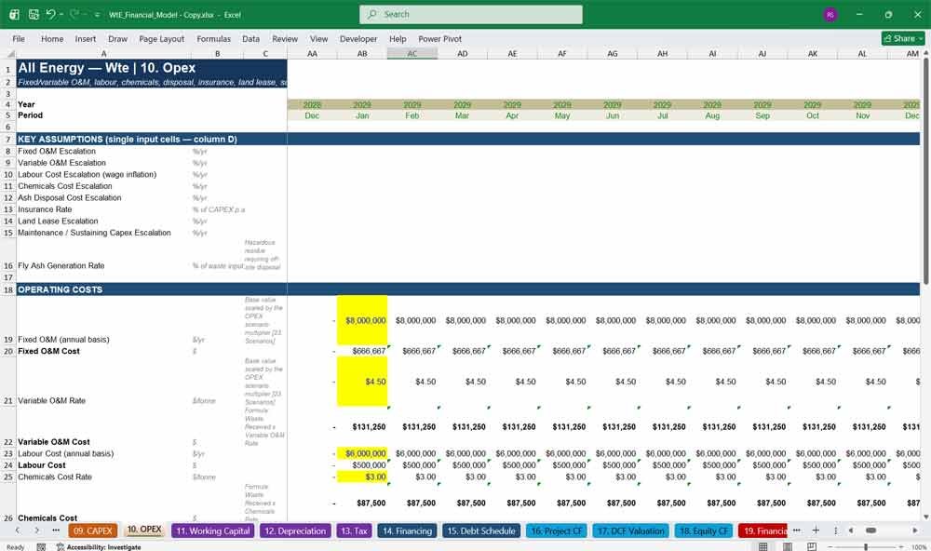Switch to Normal view icon
This screenshot has height=551, width=931.
(x=763, y=546)
